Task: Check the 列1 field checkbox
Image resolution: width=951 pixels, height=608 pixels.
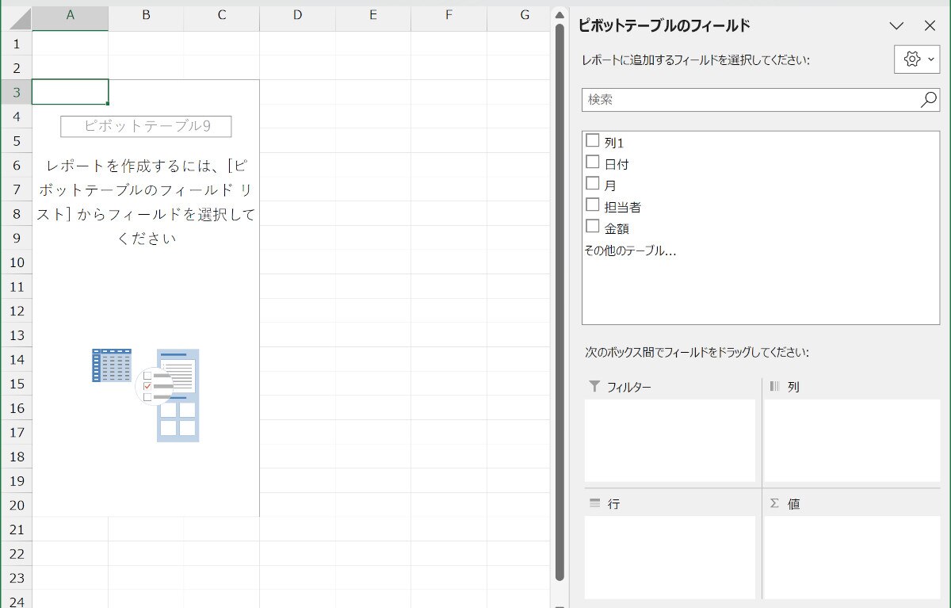Action: pyautogui.click(x=592, y=141)
